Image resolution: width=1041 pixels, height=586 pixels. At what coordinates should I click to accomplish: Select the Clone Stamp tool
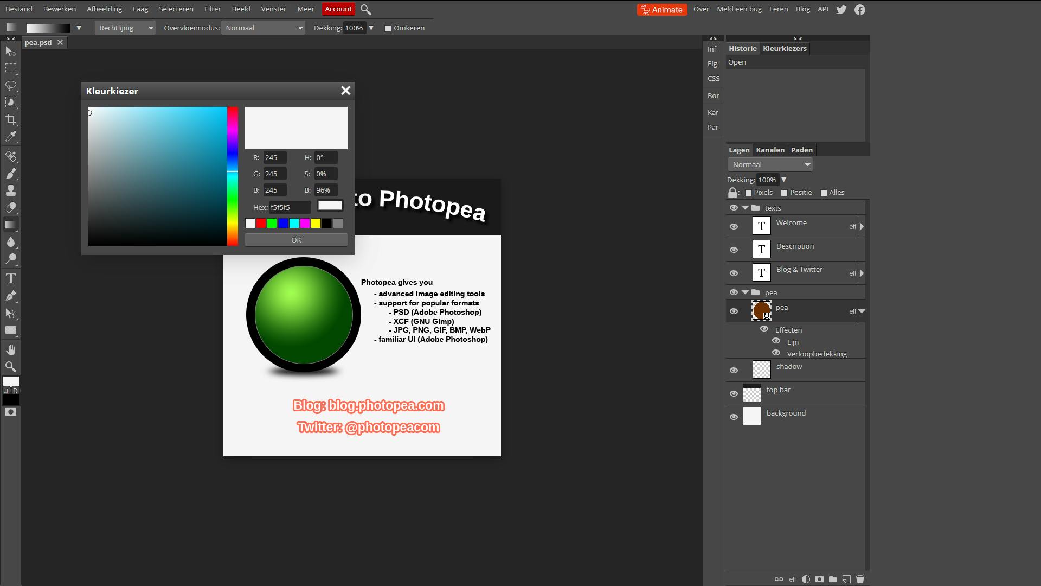[x=11, y=190]
